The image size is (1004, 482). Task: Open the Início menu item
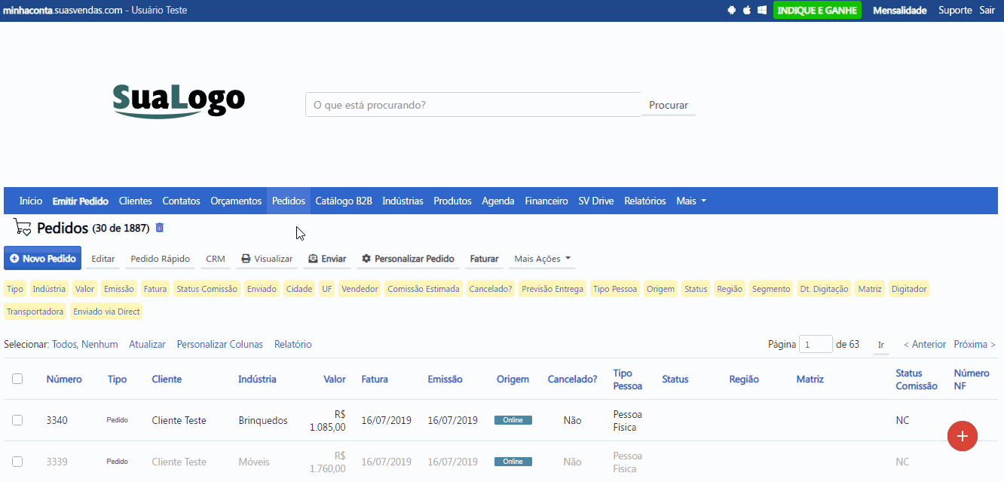31,201
